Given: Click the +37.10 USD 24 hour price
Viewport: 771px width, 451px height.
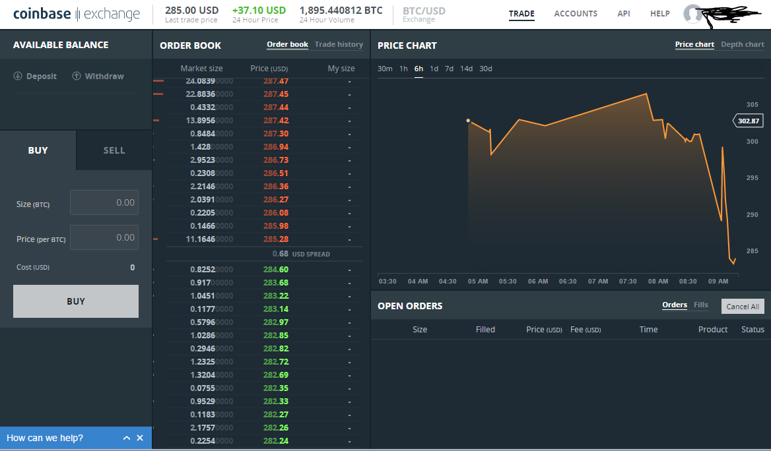Looking at the screenshot, I should pyautogui.click(x=259, y=11).
